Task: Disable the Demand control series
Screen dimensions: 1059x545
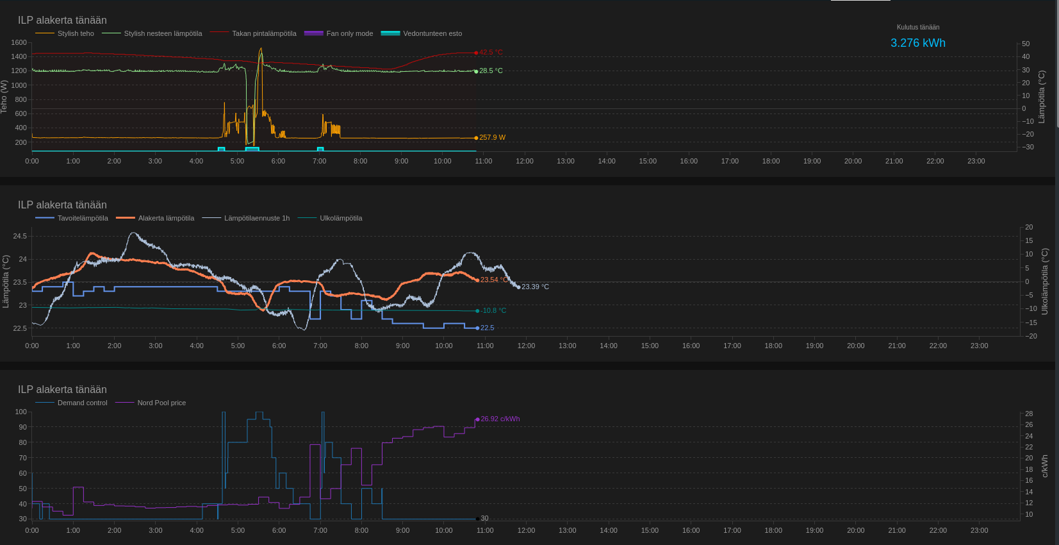Action: click(82, 403)
